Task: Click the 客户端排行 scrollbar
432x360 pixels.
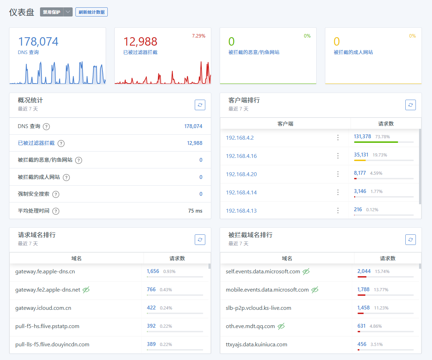Action: 420,166
